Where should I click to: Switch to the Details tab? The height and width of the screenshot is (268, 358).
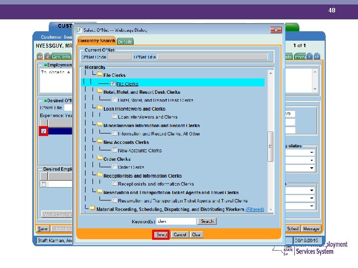point(125,42)
